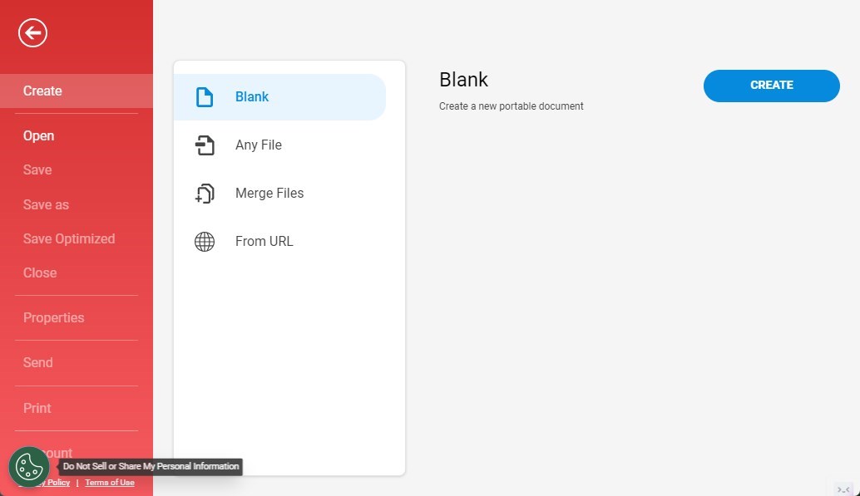This screenshot has height=496, width=860.
Task: Click Save Optimized in the sidebar
Action: [69, 238]
